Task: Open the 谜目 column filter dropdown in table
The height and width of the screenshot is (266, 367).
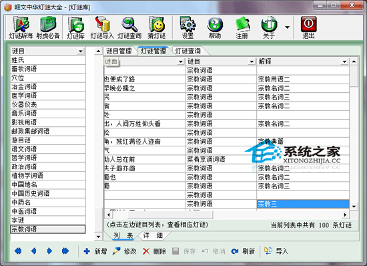Action: (252, 61)
